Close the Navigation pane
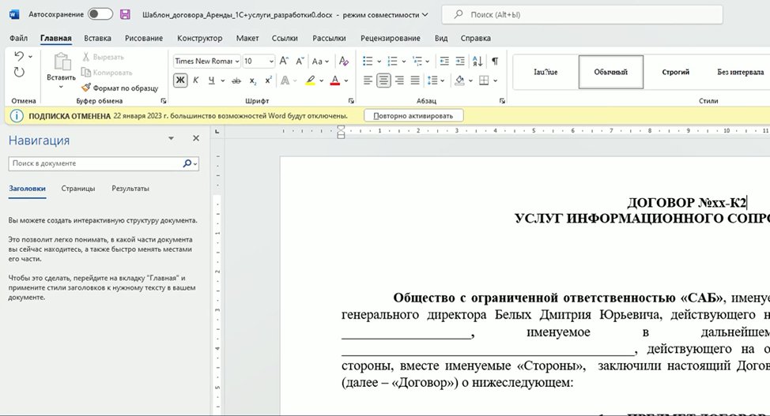The height and width of the screenshot is (416, 770). point(196,138)
